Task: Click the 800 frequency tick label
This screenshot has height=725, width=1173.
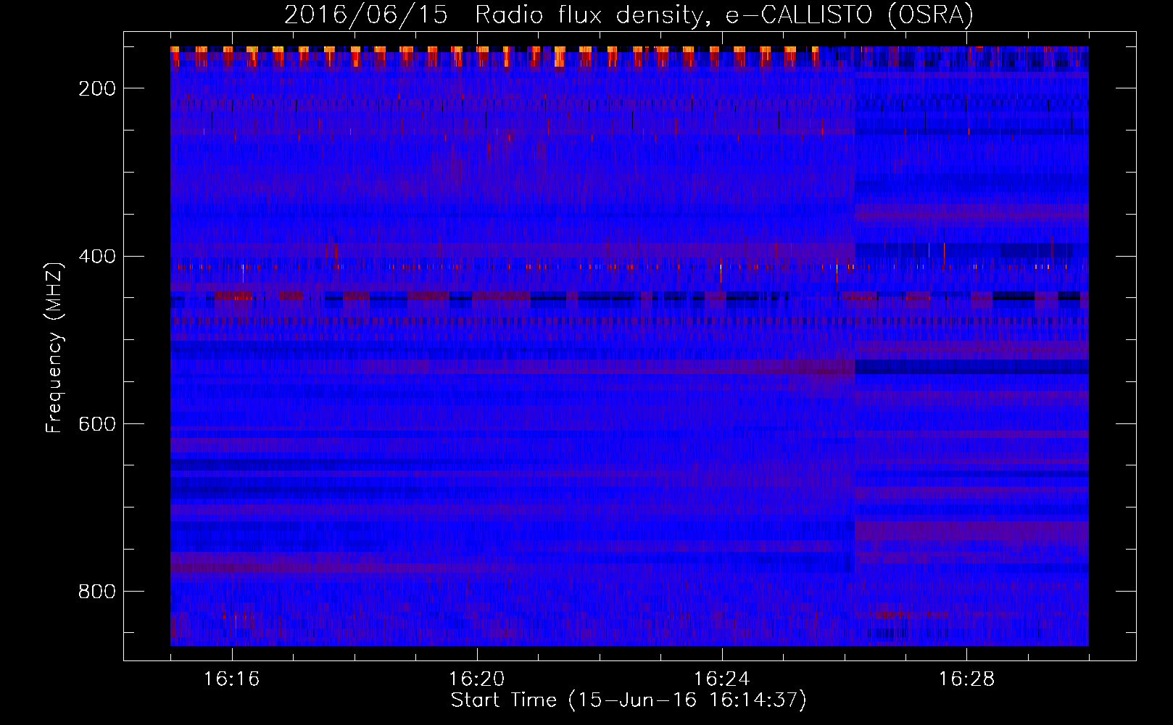Action: point(97,592)
